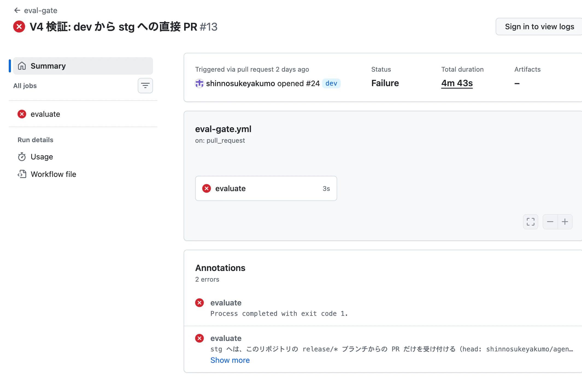Viewport: 582px width, 385px height.
Task: Toggle fullscreen for the workflow graph
Action: pyautogui.click(x=531, y=222)
